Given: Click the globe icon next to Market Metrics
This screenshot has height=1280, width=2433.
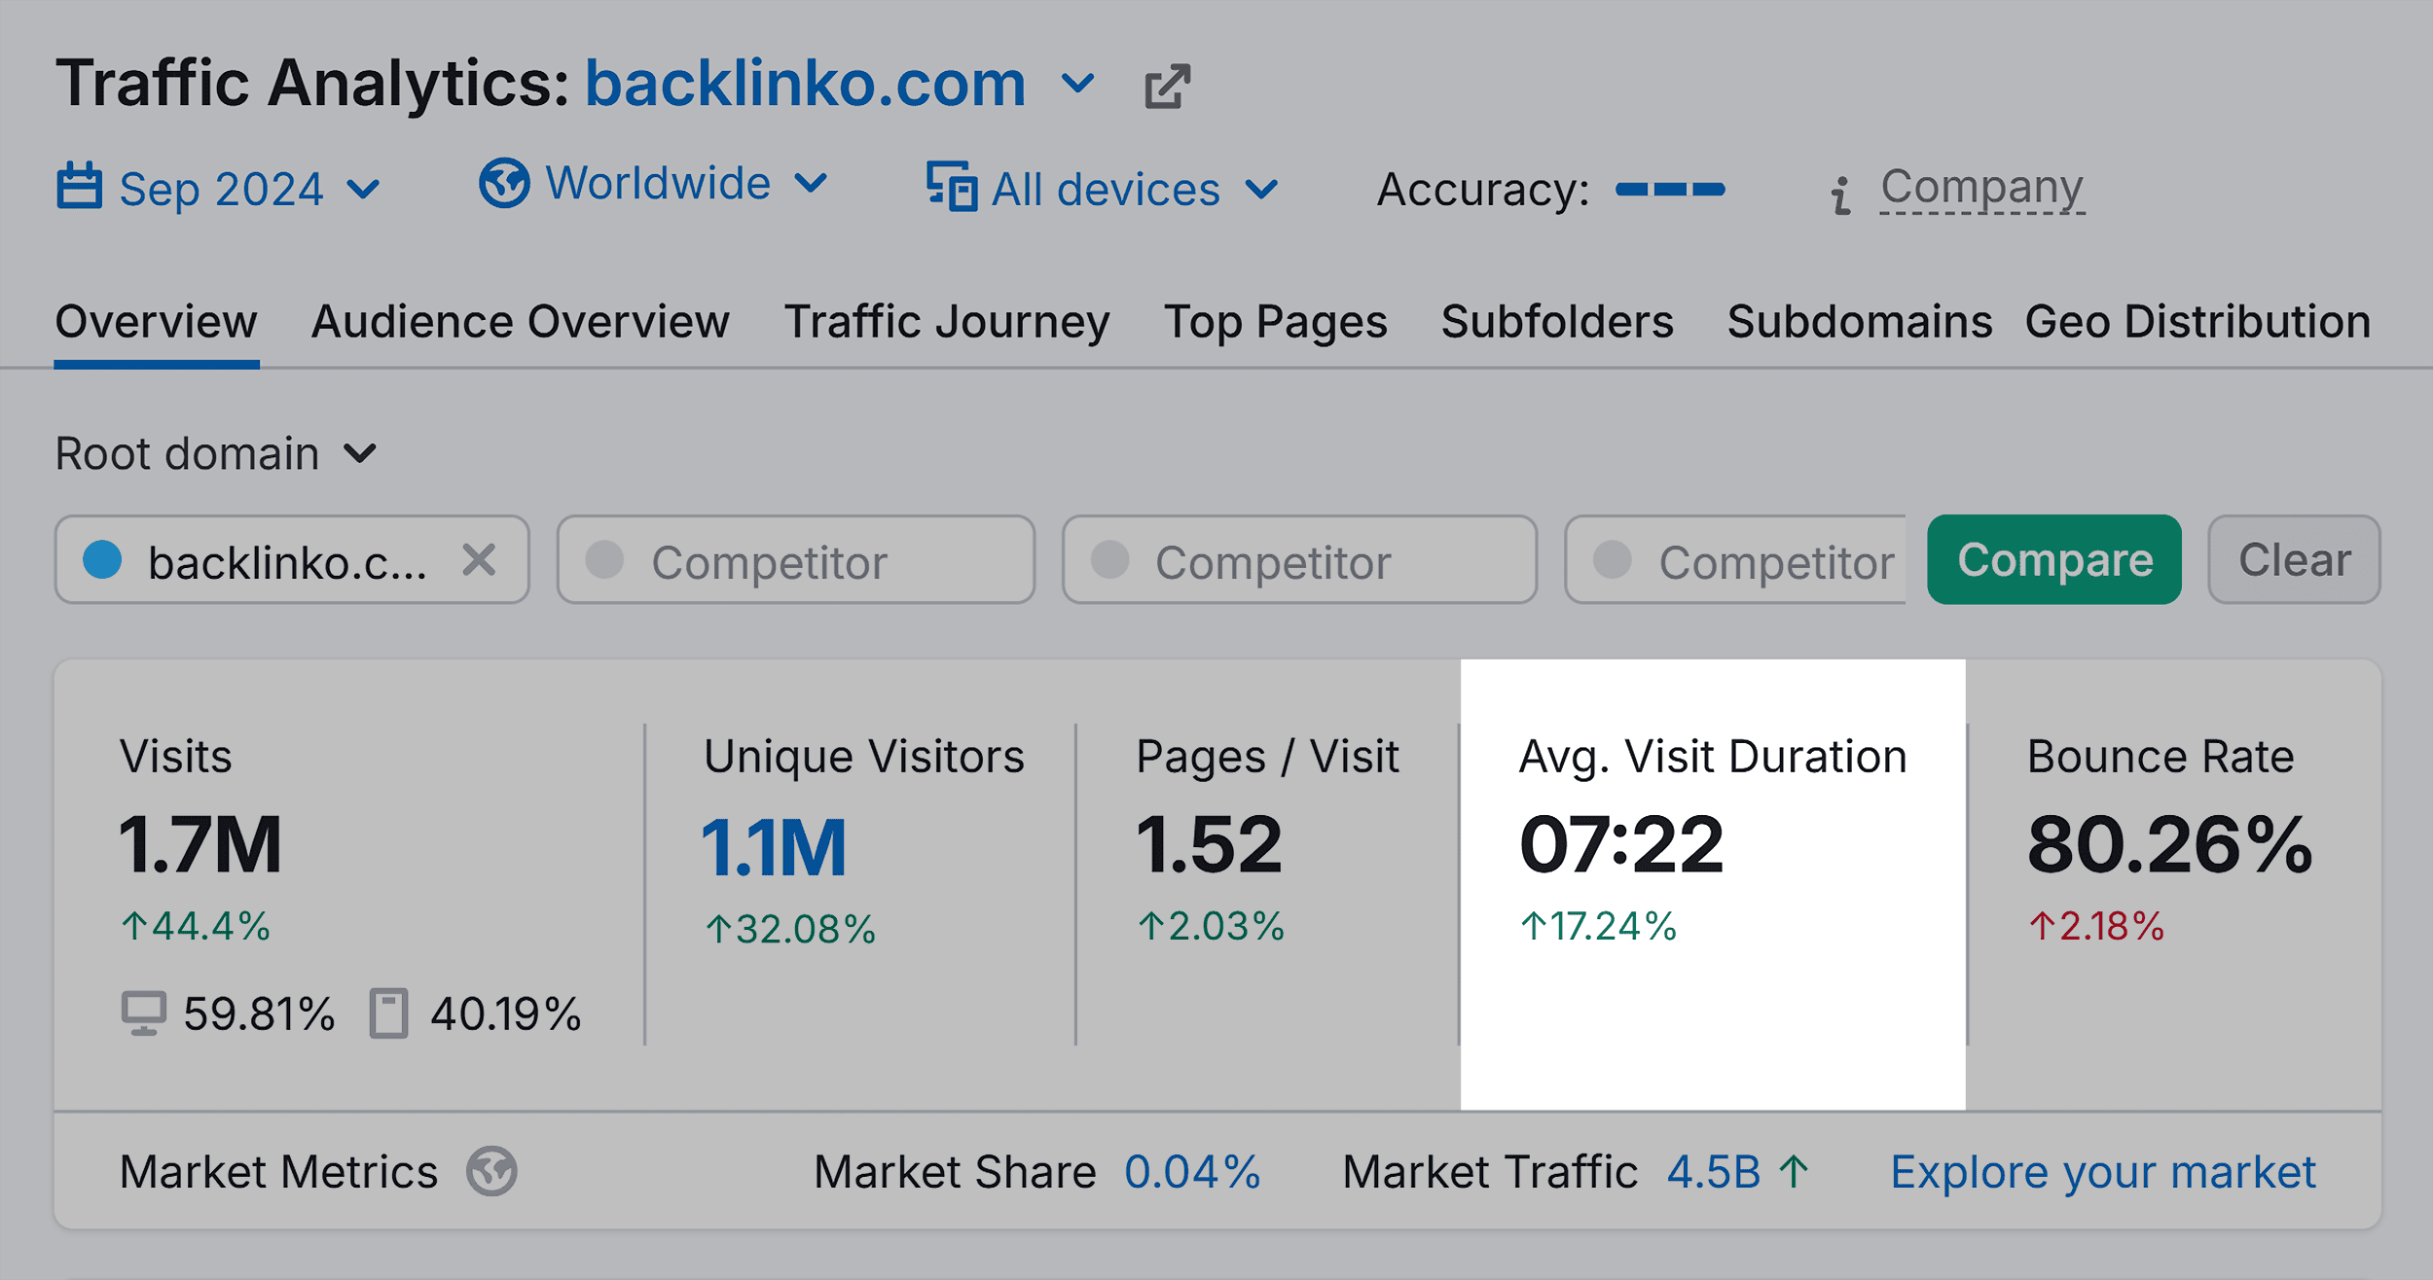Looking at the screenshot, I should point(491,1171).
